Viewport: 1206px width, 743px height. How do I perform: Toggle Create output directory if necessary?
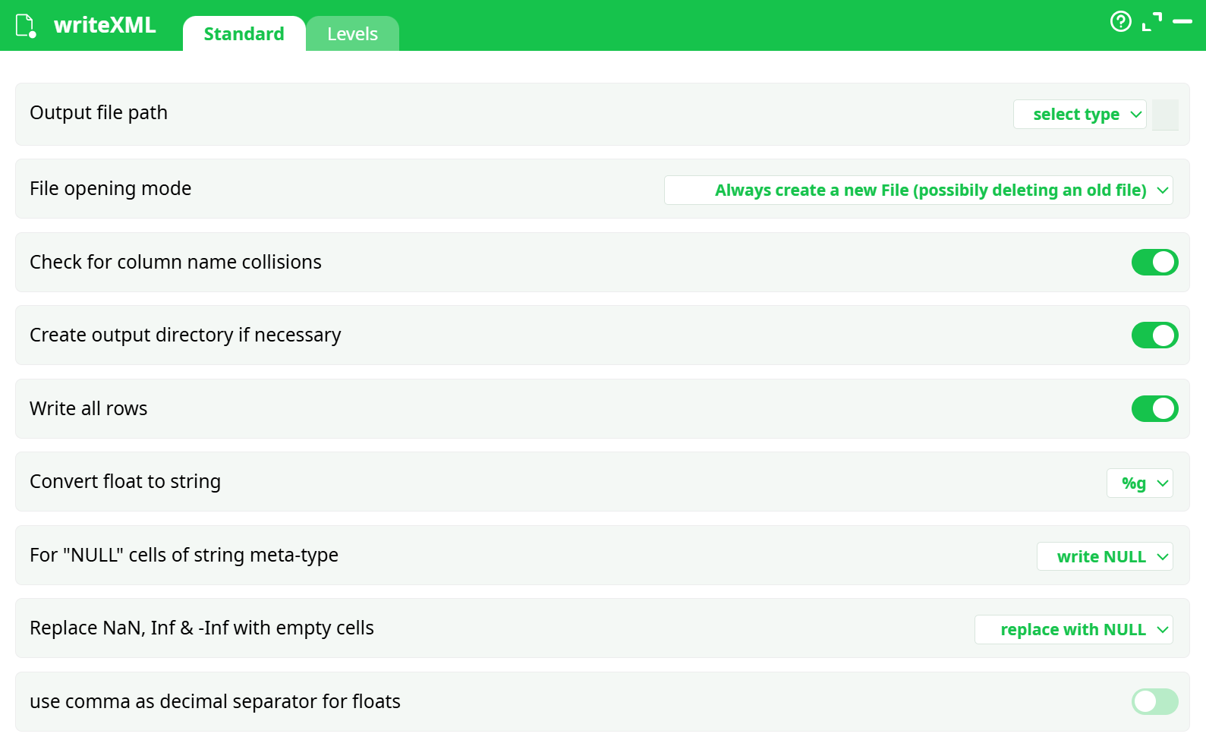point(1154,335)
